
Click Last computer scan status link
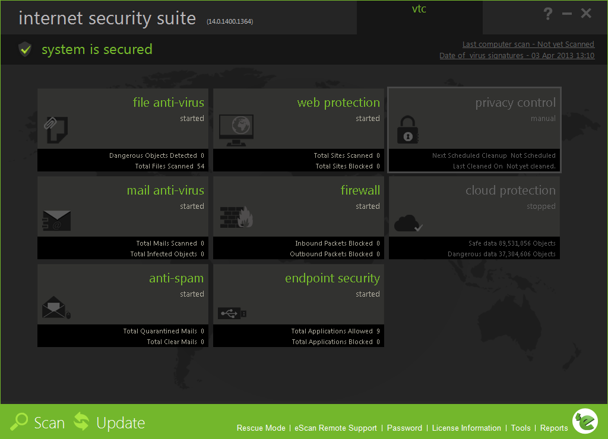click(528, 44)
